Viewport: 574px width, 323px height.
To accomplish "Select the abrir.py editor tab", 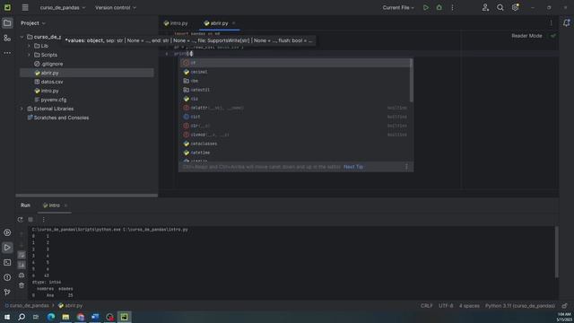I will (x=216, y=23).
